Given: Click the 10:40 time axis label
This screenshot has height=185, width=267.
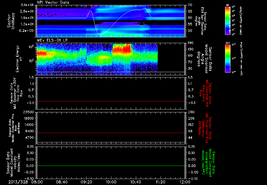Looking at the screenshot, I should pos(136,182).
